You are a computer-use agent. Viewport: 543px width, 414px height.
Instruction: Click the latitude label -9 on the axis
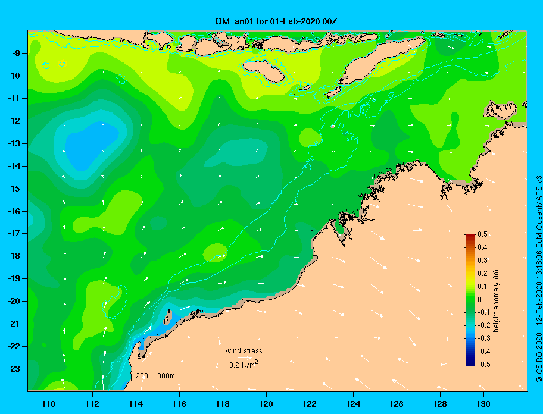[x=16, y=53]
